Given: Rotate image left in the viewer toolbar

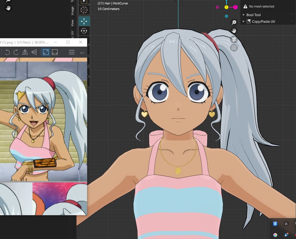Looking at the screenshot, I should pyautogui.click(x=7, y=52).
